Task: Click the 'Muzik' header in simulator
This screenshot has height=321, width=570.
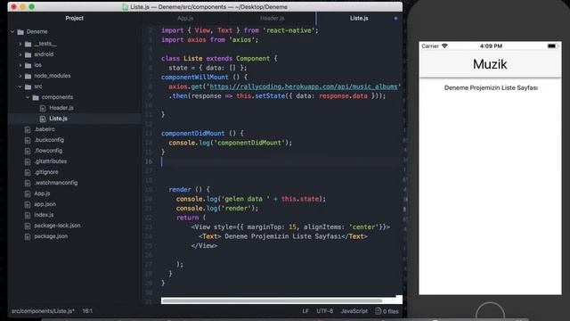Action: coord(490,64)
